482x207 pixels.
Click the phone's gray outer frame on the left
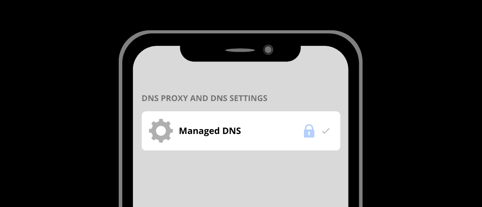pos(120,138)
